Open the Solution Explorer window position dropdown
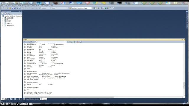The width and height of the screenshot is (189, 106). click(18, 11)
